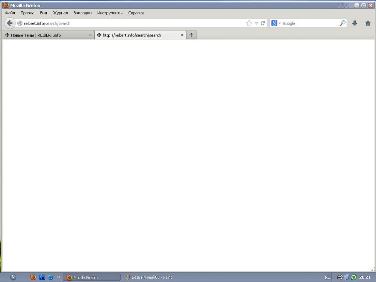Open a new tab with the plus button

pyautogui.click(x=191, y=35)
